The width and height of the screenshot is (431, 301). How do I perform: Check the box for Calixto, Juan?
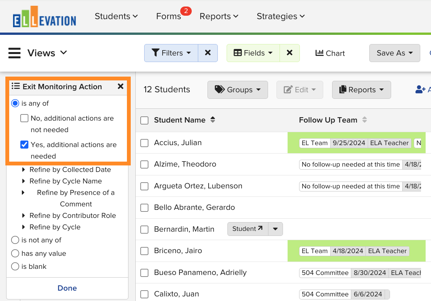[144, 294]
